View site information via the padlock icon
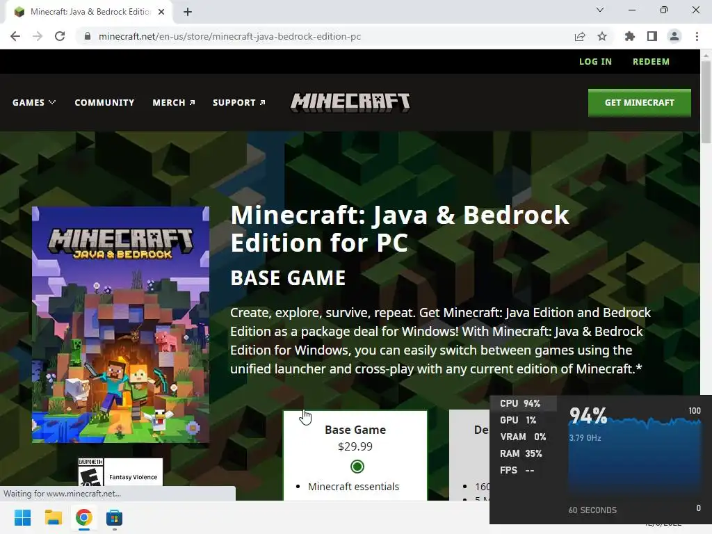Viewport: 712px width, 534px height. [x=88, y=36]
